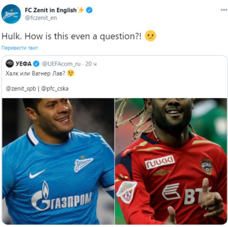
Task: Click the Халк или Вагнер Лав text
Action: [35, 74]
